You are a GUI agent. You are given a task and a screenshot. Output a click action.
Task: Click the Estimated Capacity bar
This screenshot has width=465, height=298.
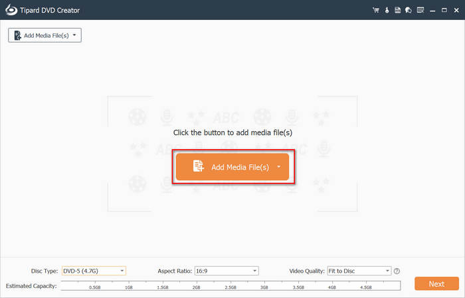(x=231, y=286)
